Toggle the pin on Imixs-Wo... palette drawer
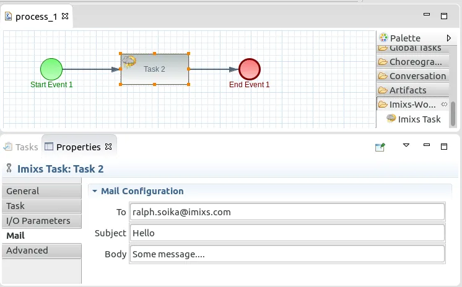This screenshot has width=462, height=287. click(x=444, y=104)
